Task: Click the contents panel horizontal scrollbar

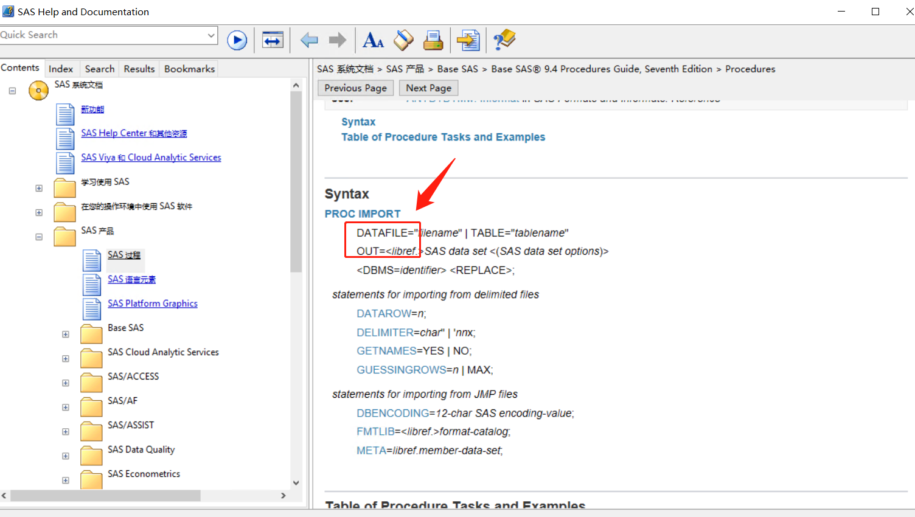Action: coord(105,496)
